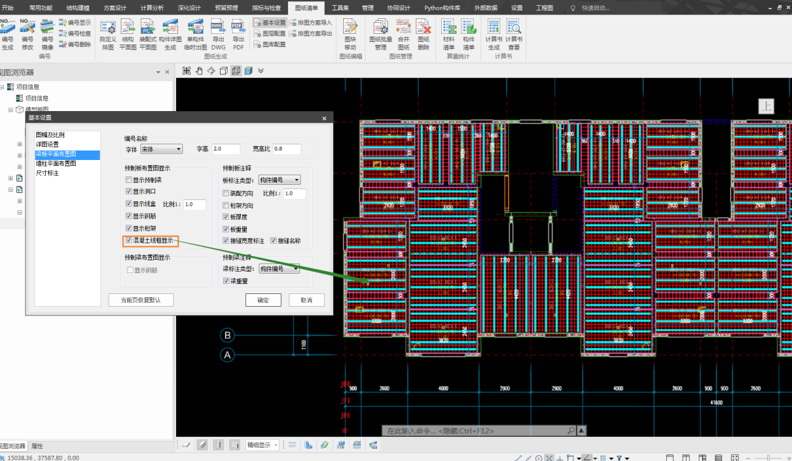Open the 字体 font dropdown
The width and height of the screenshot is (792, 461).
click(x=161, y=149)
